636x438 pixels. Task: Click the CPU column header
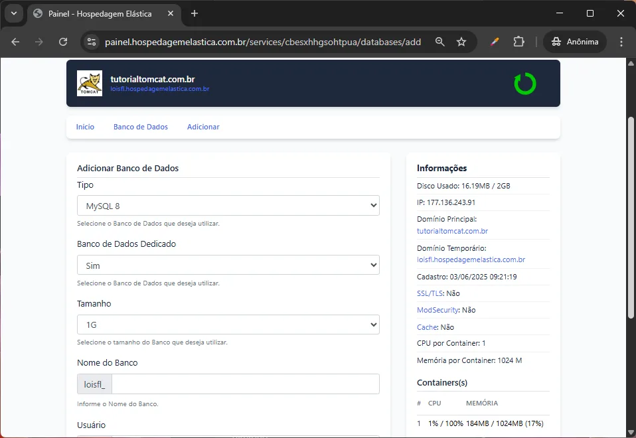pyautogui.click(x=434, y=403)
